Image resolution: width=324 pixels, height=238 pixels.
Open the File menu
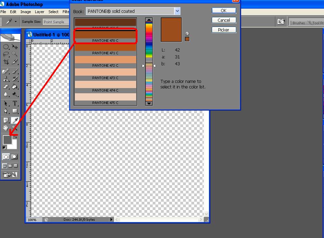(x=3, y=12)
